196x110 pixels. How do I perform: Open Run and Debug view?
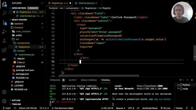point(4,32)
